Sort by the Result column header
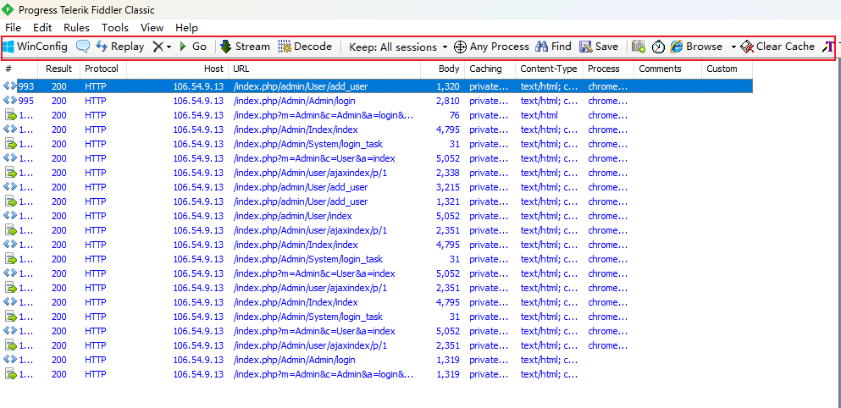841x408 pixels. point(59,69)
